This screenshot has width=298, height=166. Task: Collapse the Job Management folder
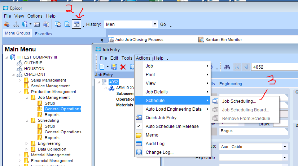27,98
